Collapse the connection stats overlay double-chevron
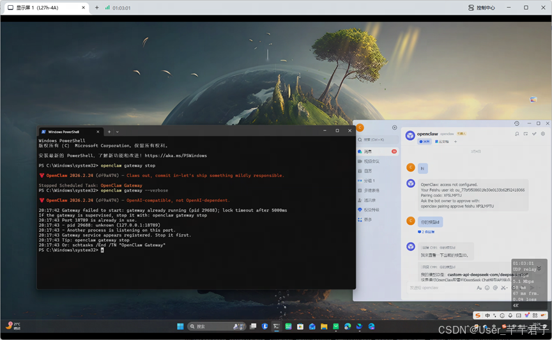Screen dimensions: 552x340 click(x=539, y=268)
